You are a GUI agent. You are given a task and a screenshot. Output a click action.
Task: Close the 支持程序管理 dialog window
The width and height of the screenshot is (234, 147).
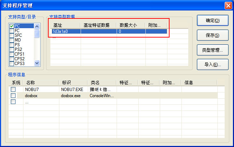click(x=228, y=6)
